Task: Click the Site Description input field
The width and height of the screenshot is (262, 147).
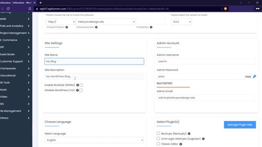Action: click(94, 76)
